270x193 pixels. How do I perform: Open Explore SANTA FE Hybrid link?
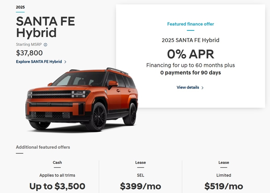[39, 62]
